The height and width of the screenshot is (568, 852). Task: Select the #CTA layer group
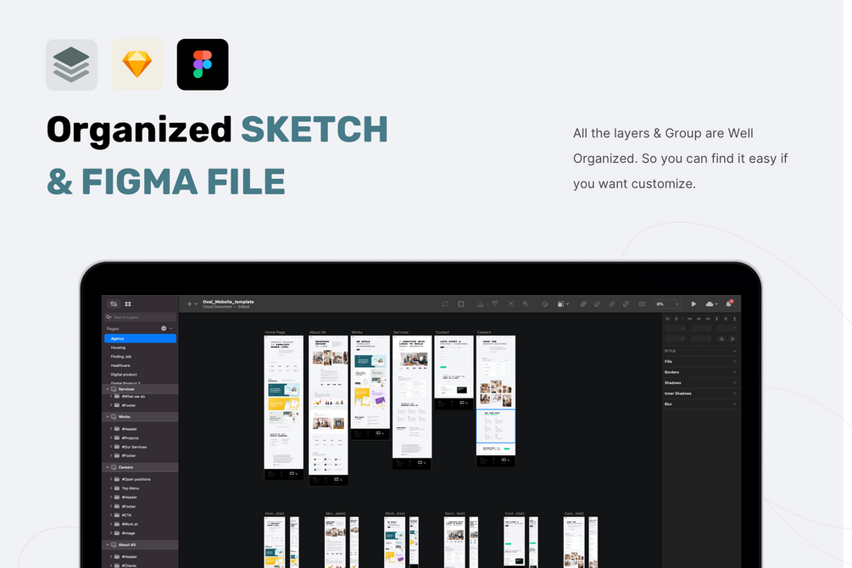click(x=140, y=515)
